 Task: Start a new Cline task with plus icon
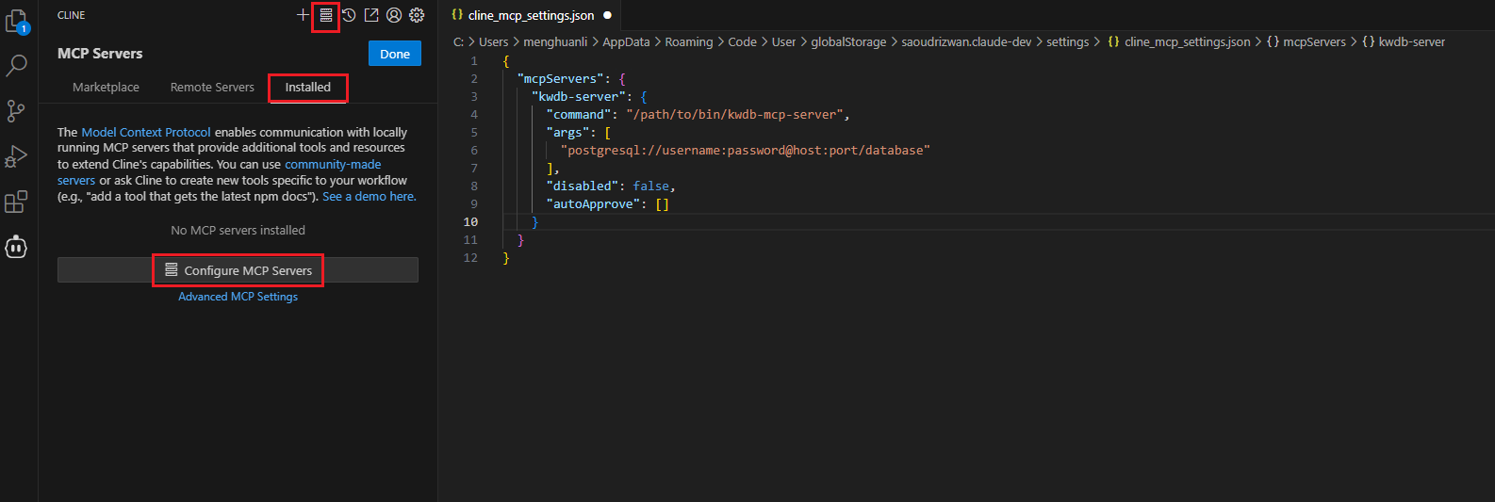pos(303,15)
